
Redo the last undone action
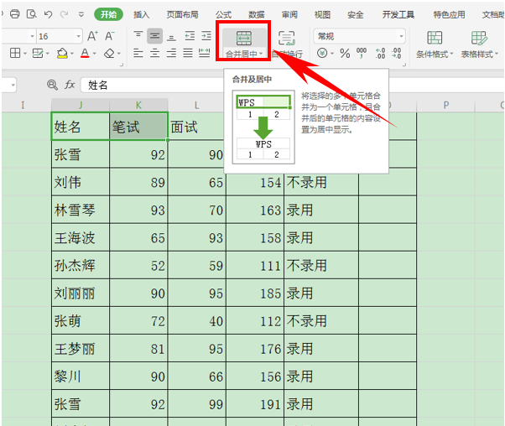click(x=65, y=14)
